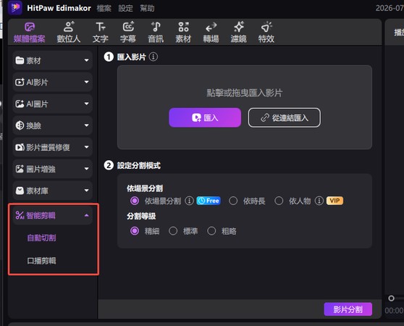Click 從連結匯入 import from link button
The width and height of the screenshot is (404, 326).
[x=285, y=117]
